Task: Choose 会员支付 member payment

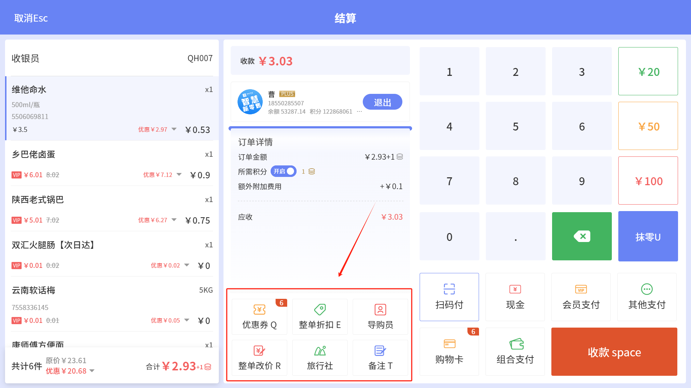Action: (581, 297)
